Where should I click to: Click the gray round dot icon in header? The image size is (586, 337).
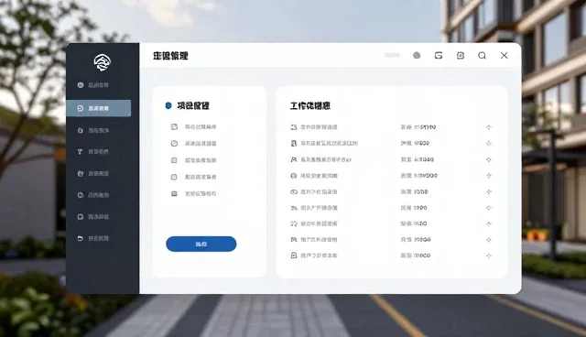tap(417, 55)
